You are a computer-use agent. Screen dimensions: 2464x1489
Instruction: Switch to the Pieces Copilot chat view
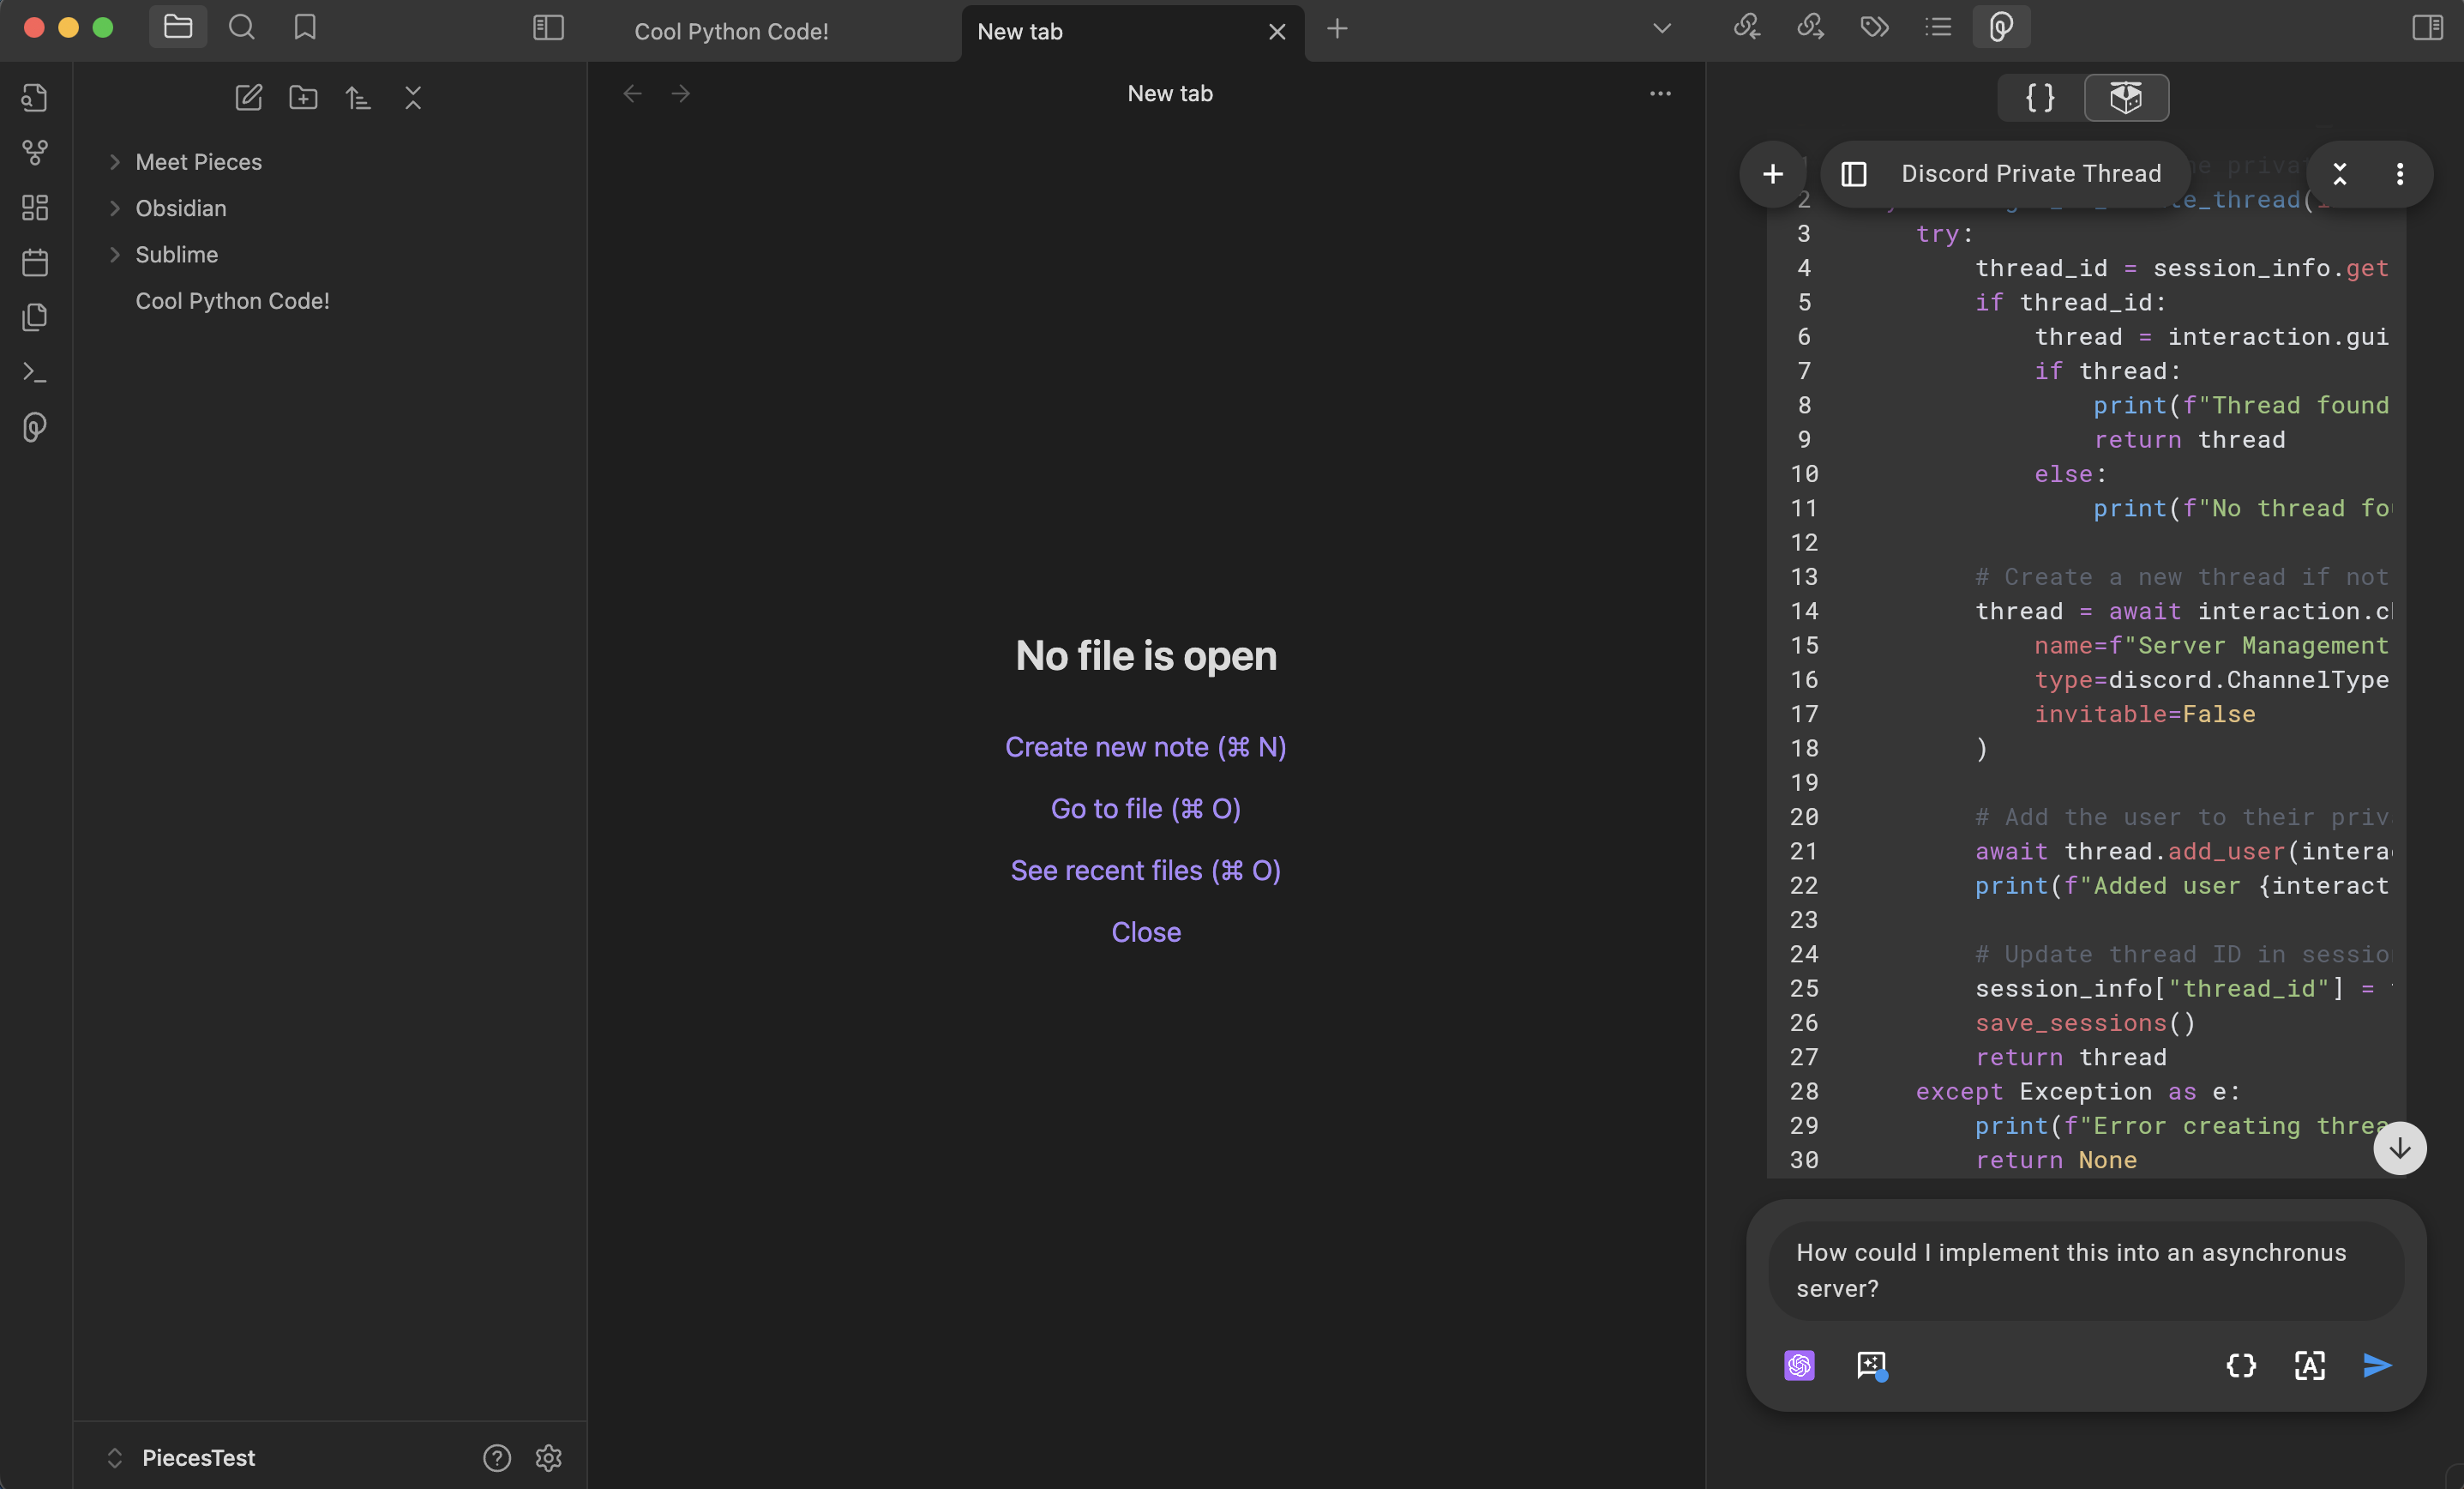tap(2126, 97)
